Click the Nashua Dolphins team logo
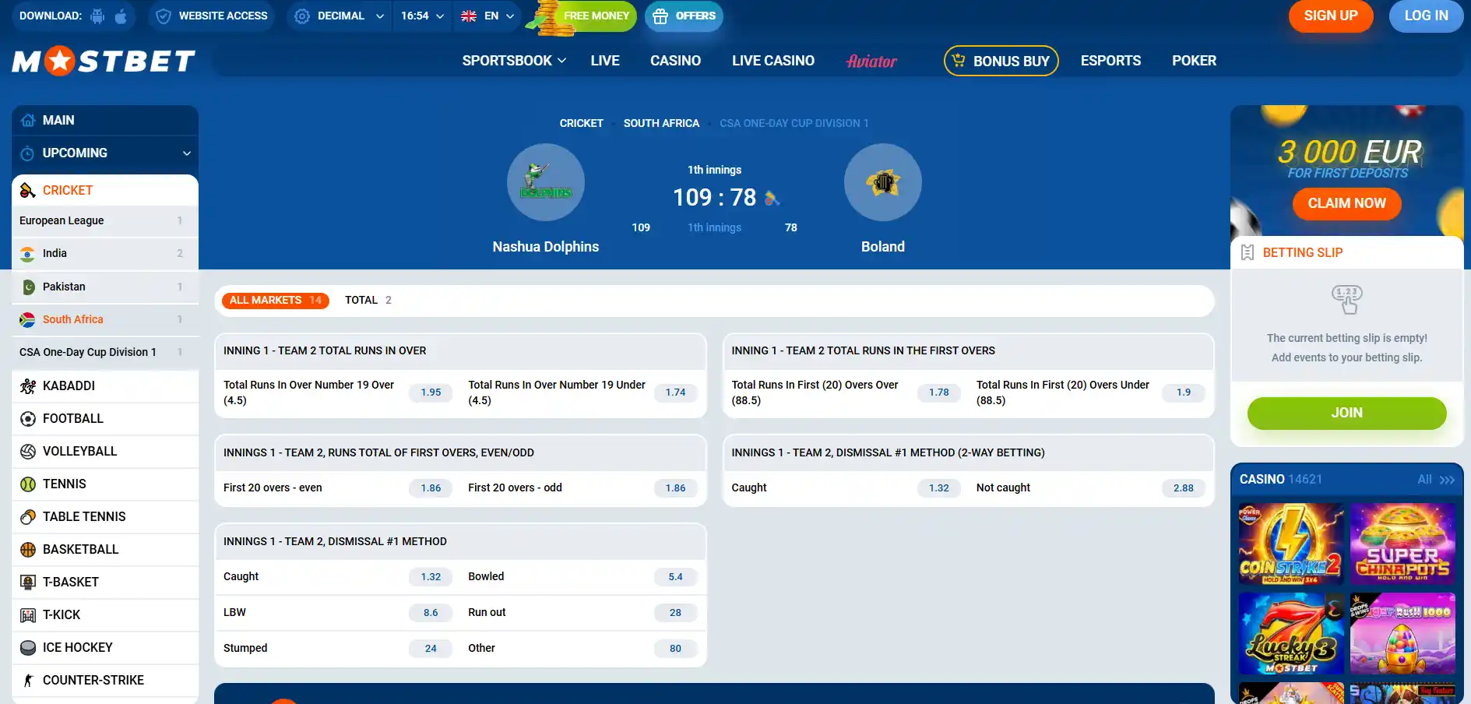Viewport: 1471px width, 704px height. coord(546,182)
